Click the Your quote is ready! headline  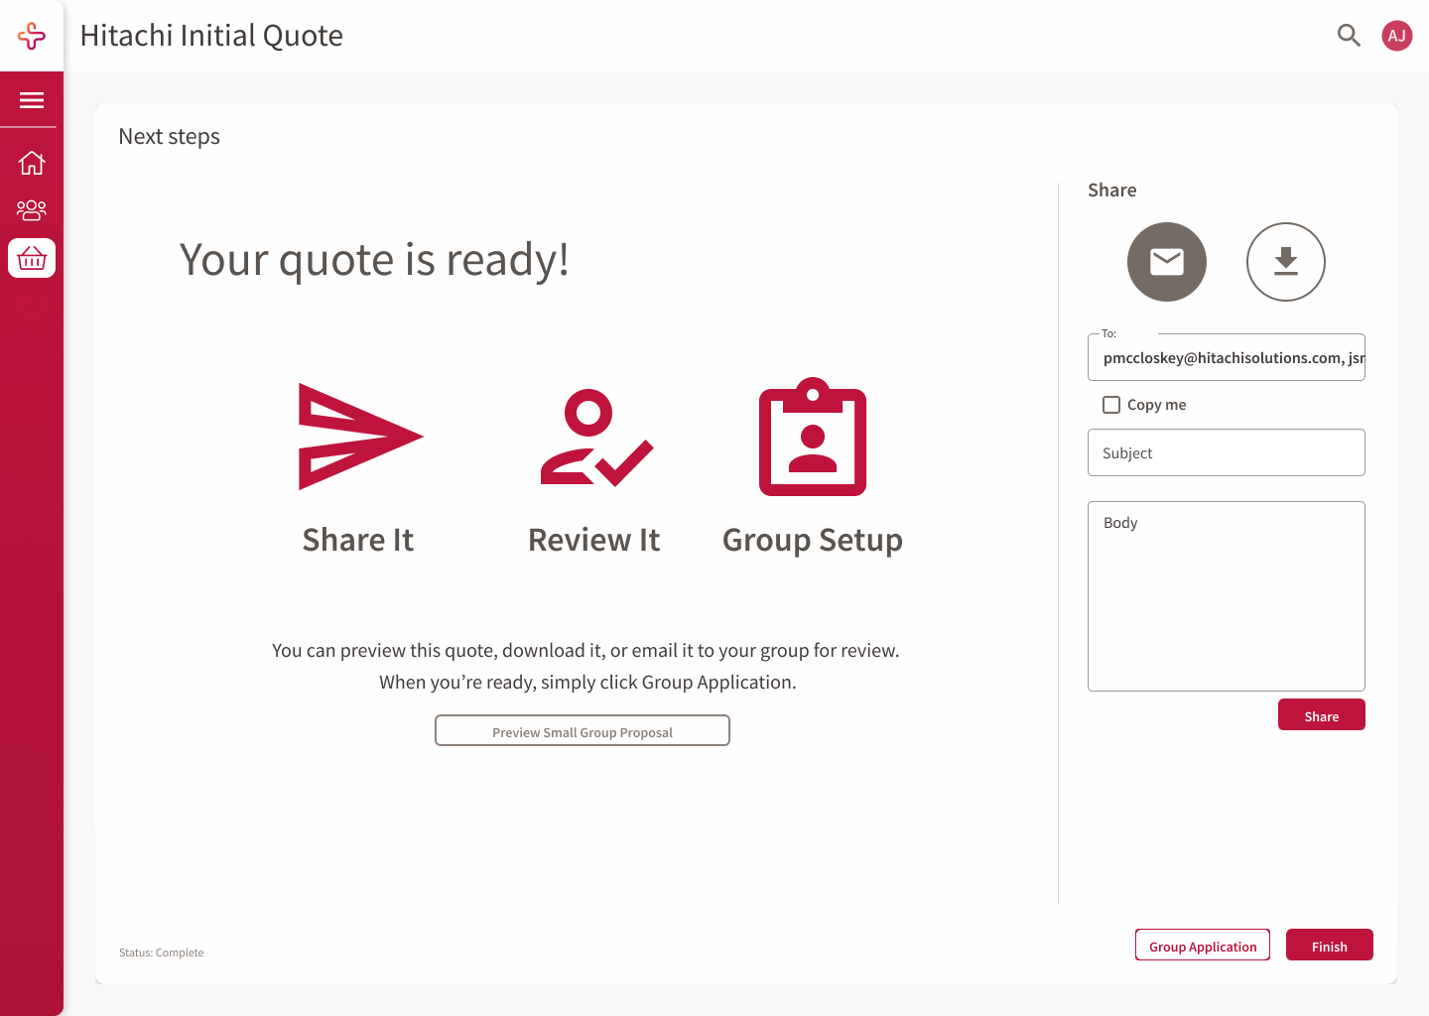(374, 260)
